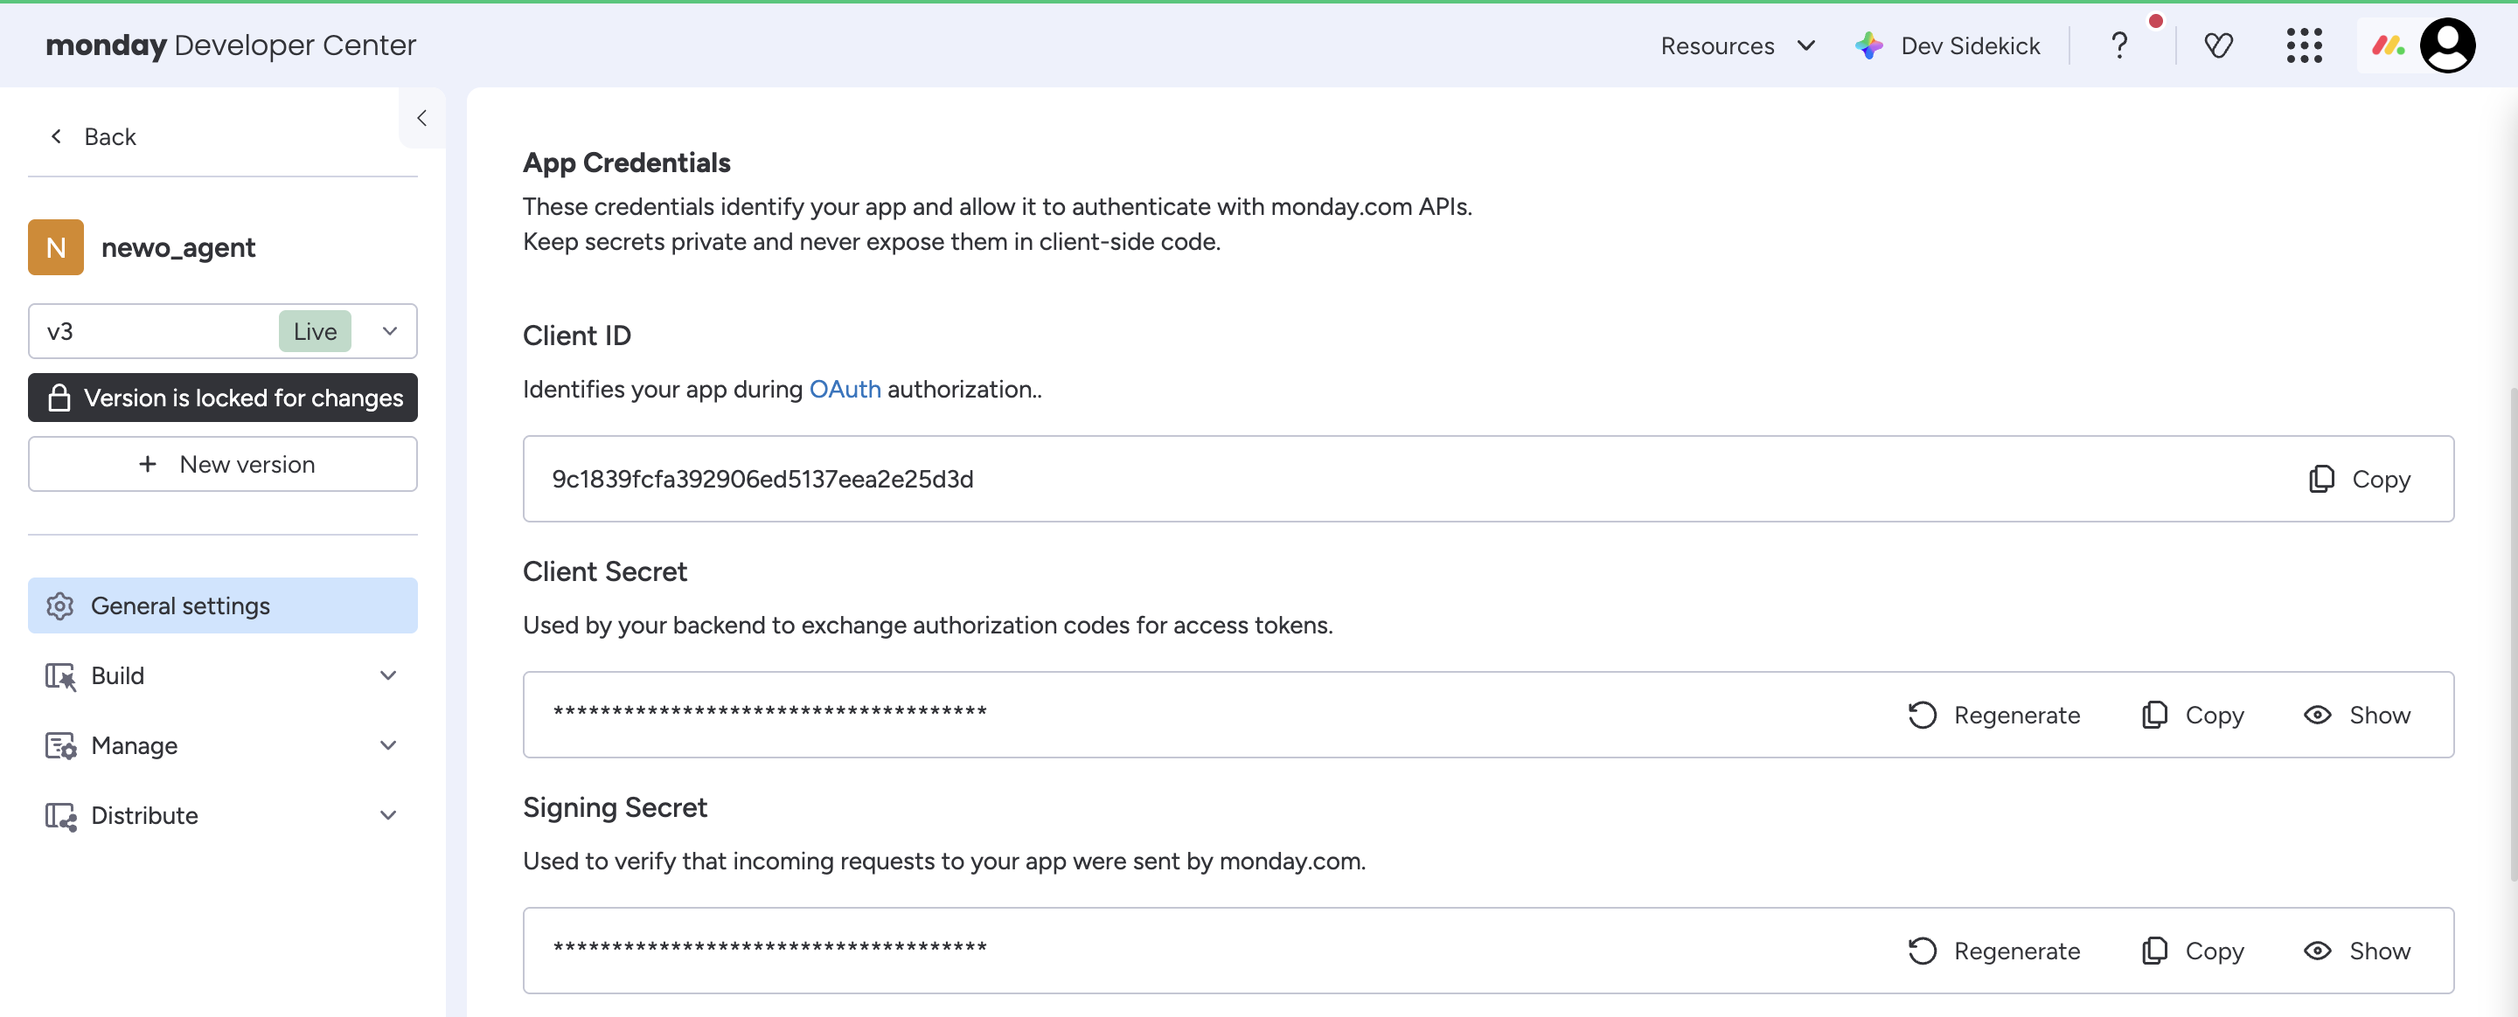This screenshot has height=1017, width=2518.
Task: Open the v3 Live version dropdown
Action: click(223, 331)
